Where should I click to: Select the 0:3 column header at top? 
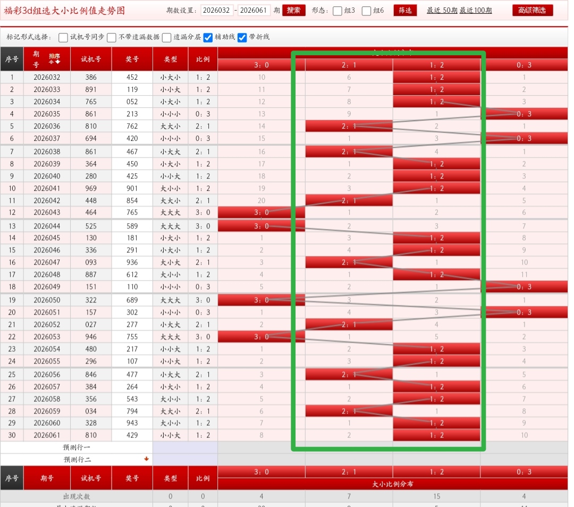(524, 64)
